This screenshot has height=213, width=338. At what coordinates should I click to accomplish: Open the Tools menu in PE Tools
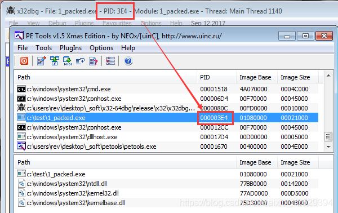[x=44, y=48]
